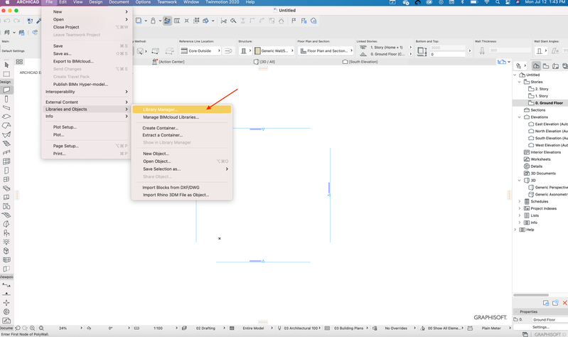Open the Teamwork menu in menu bar

pos(167,2)
